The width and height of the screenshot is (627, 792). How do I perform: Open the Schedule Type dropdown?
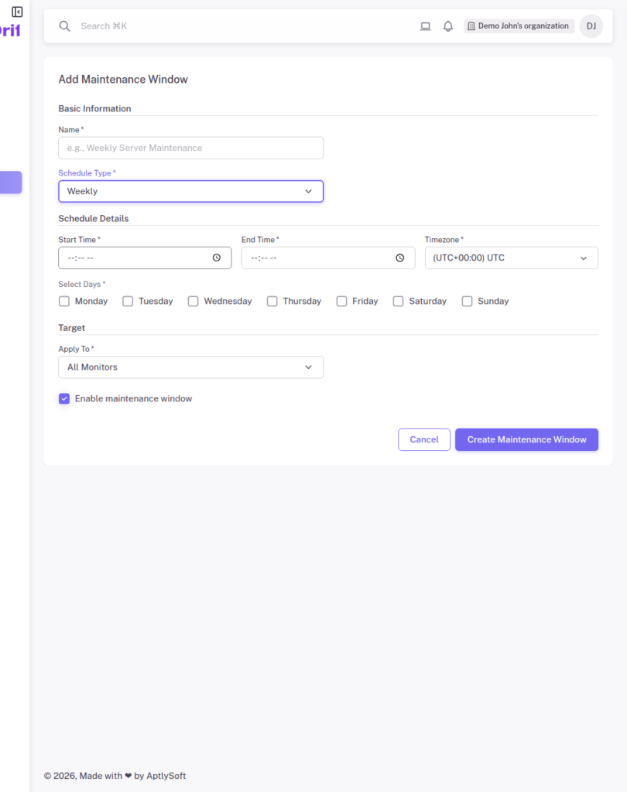[x=190, y=191]
